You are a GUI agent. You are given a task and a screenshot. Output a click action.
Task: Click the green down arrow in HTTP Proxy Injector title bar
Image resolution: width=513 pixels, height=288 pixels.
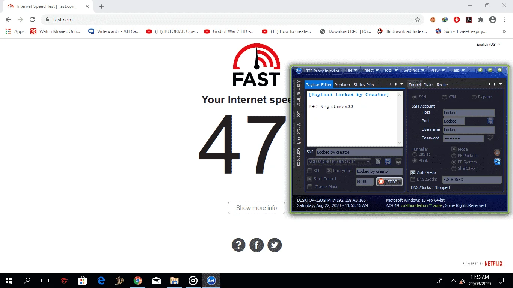(x=480, y=70)
